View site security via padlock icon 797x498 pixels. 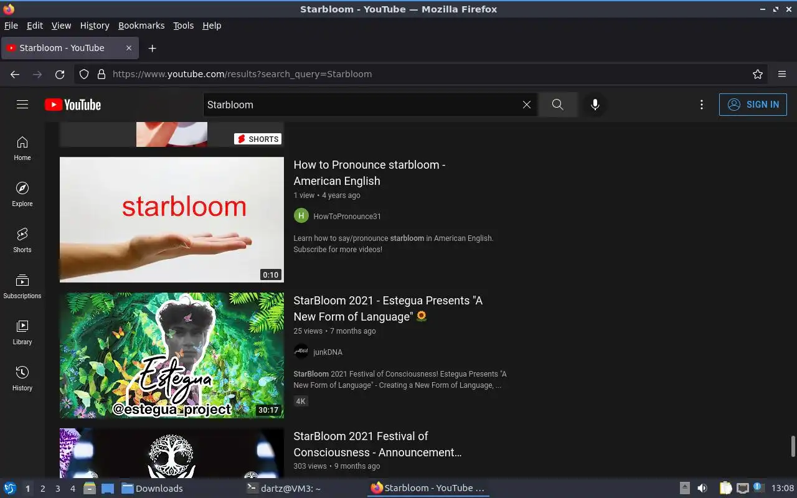coord(101,74)
